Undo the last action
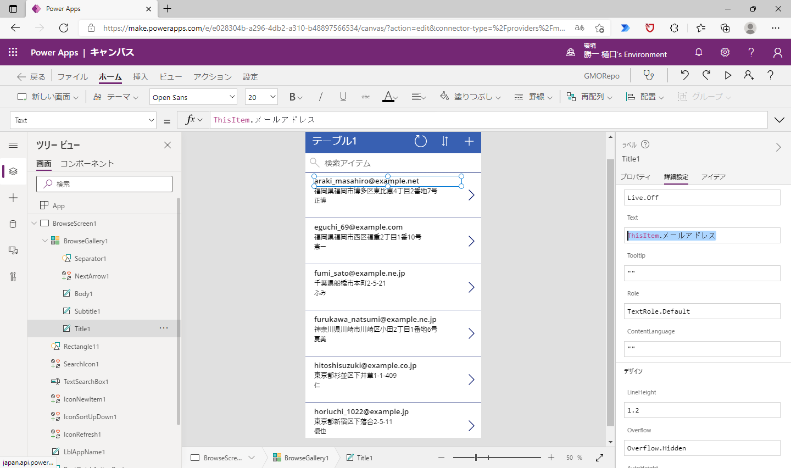 point(684,75)
